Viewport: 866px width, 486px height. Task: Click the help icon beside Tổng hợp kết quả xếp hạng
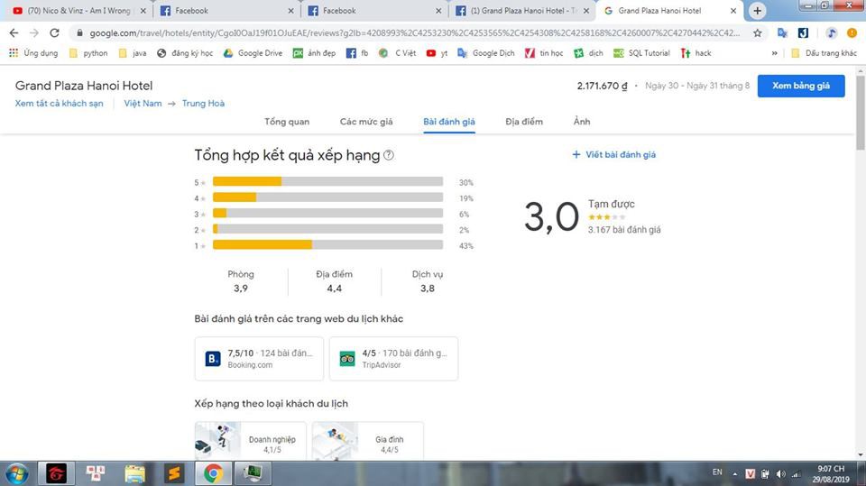point(389,155)
